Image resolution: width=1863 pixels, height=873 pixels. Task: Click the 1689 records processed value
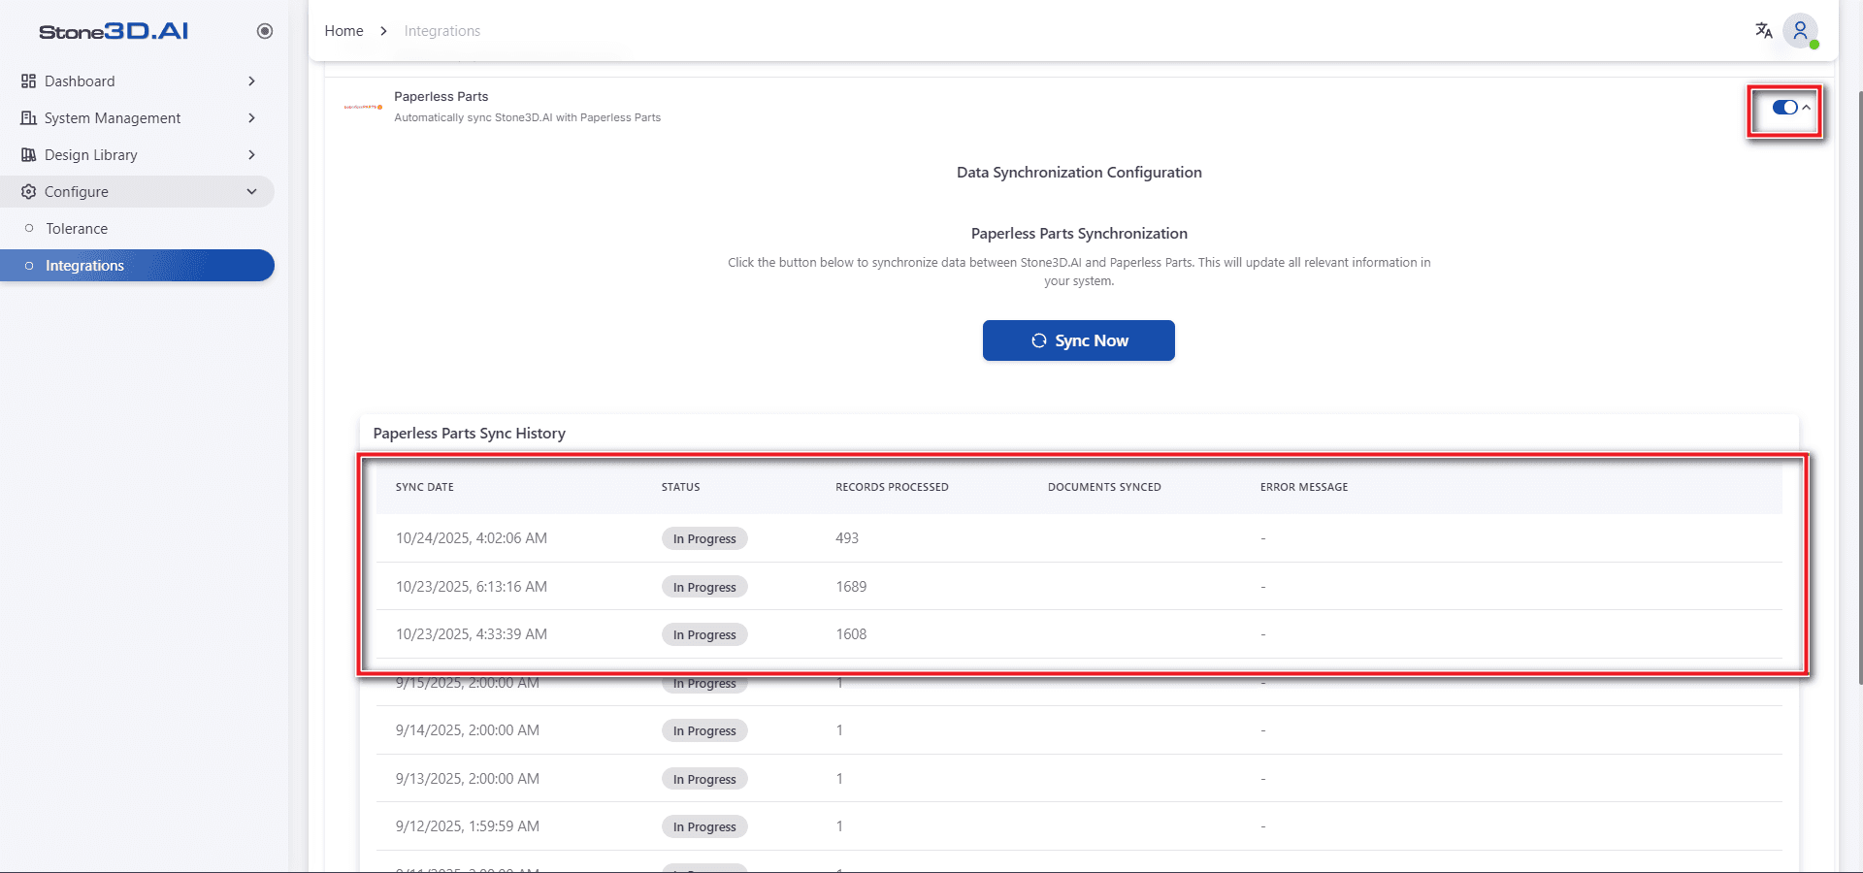click(x=851, y=587)
